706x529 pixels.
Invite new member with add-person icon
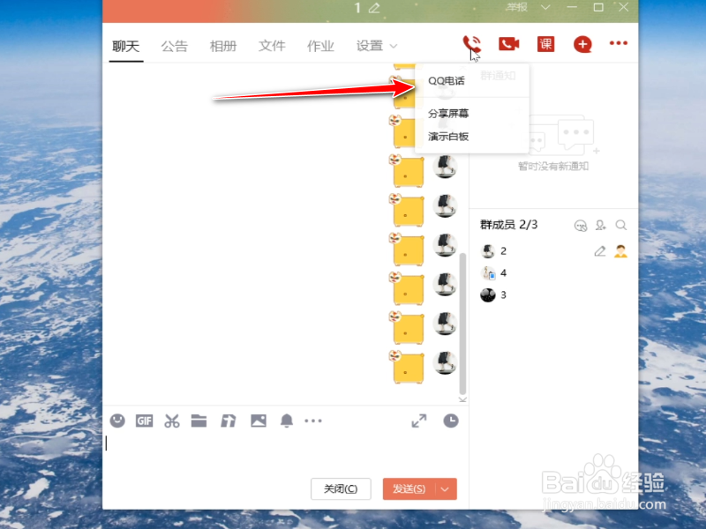coord(601,225)
